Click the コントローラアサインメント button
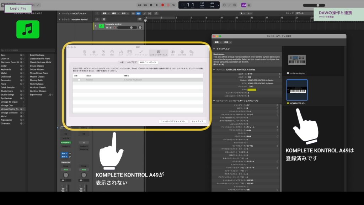Screen dimensions: 364x205 (x=173, y=121)
